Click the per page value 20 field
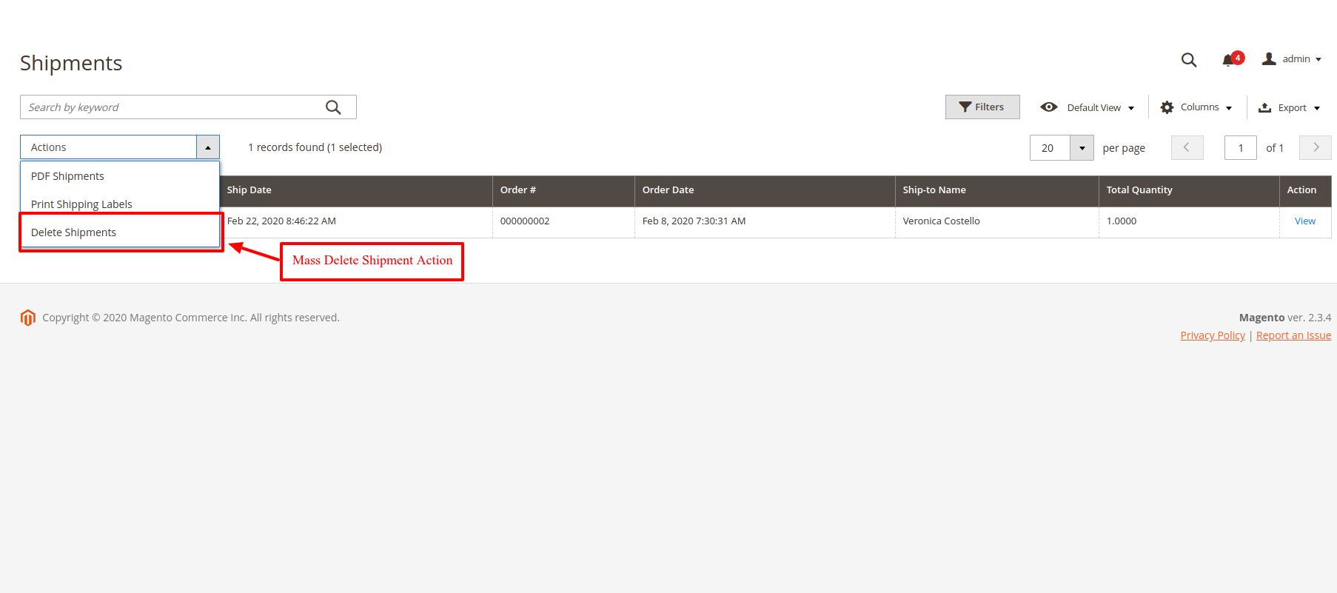Viewport: 1337px width, 593px height. pyautogui.click(x=1050, y=148)
